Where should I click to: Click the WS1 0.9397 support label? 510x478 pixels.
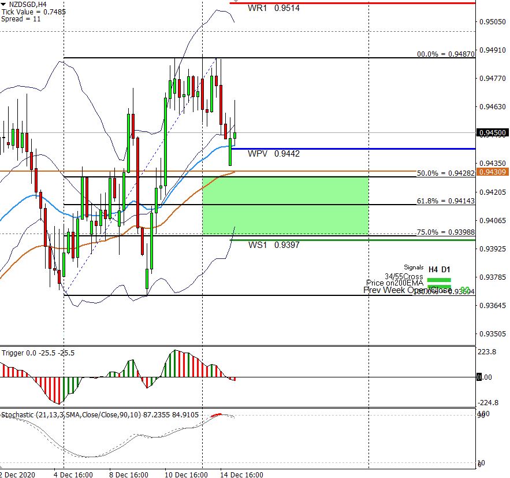tap(274, 245)
